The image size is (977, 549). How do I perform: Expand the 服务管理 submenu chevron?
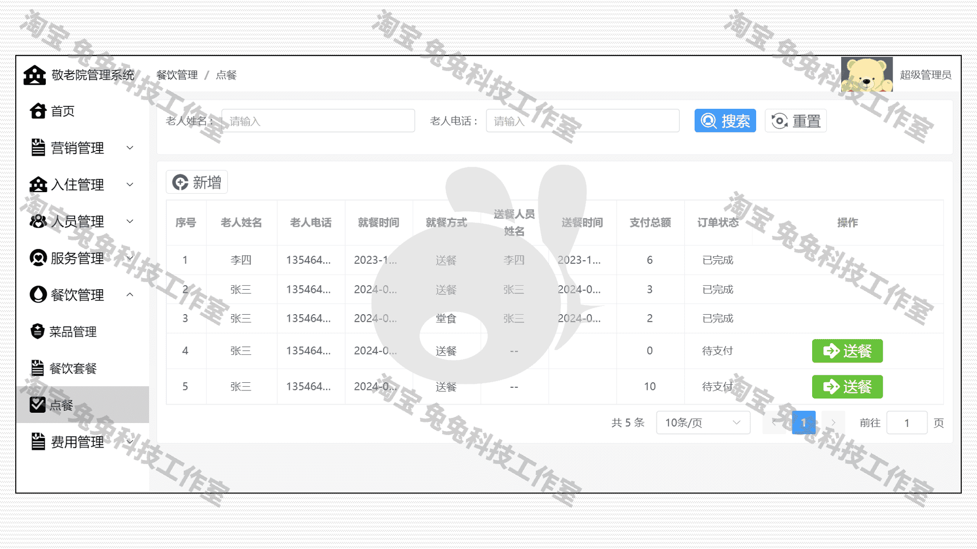130,258
